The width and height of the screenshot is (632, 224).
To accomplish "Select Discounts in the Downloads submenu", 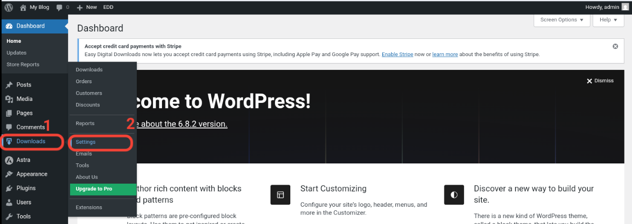I will (88, 105).
